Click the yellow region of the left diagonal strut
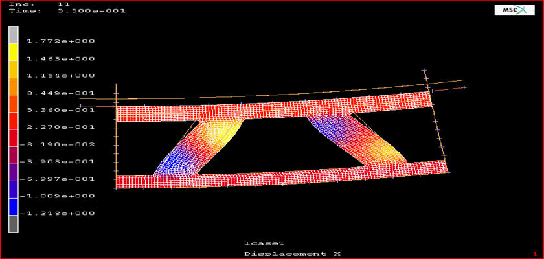The width and height of the screenshot is (544, 259). click(225, 130)
